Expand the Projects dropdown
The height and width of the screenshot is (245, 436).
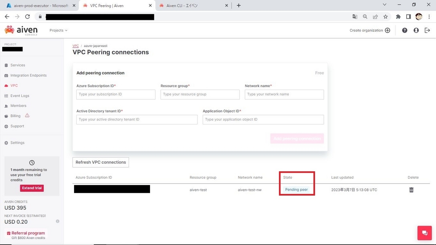click(58, 30)
